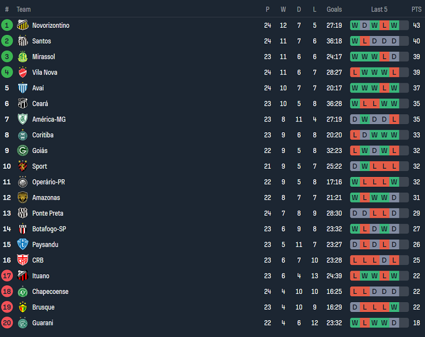Click Novorizontino's most recent W result badge
The width and height of the screenshot is (425, 337).
(x=394, y=26)
